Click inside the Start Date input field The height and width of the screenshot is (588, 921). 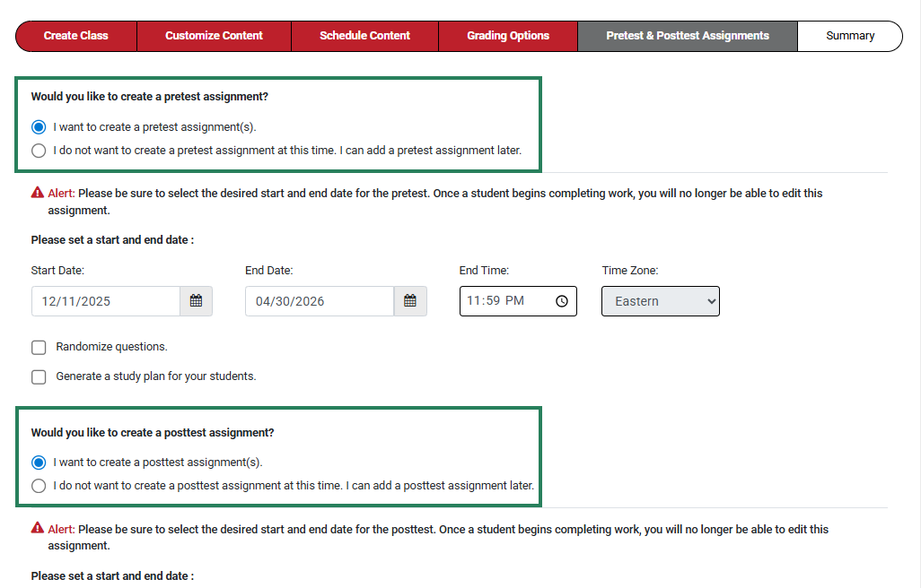click(108, 301)
